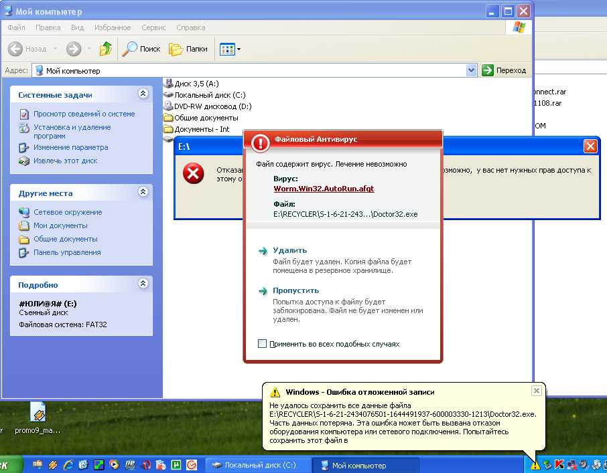Click Изменение параметра link
This screenshot has height=473, width=607.
(x=71, y=147)
